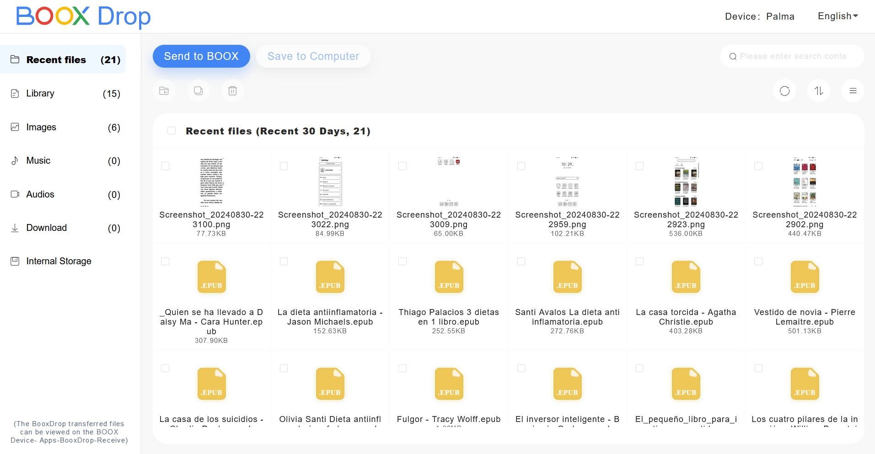875x454 pixels.
Task: Open the sort order options icon
Action: (819, 91)
